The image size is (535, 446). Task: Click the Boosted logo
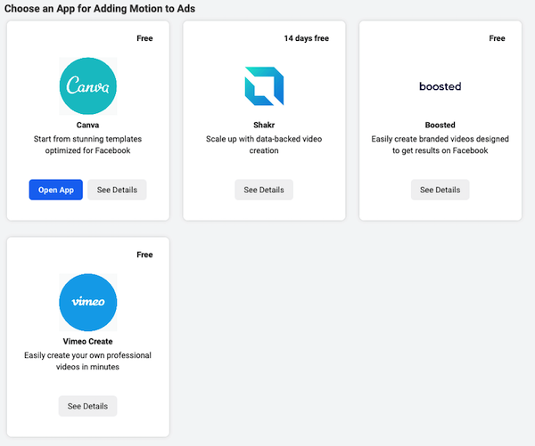pyautogui.click(x=440, y=86)
